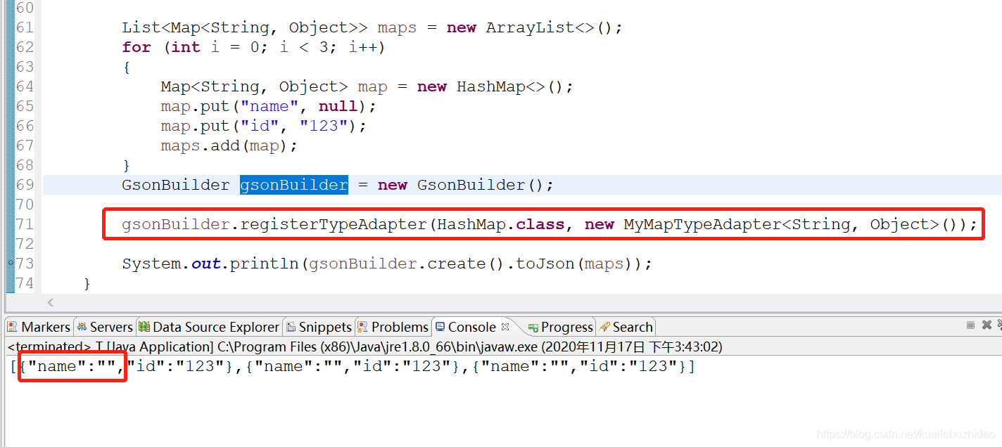Click the Markers tab icon
The image size is (1002, 447).
tap(12, 327)
